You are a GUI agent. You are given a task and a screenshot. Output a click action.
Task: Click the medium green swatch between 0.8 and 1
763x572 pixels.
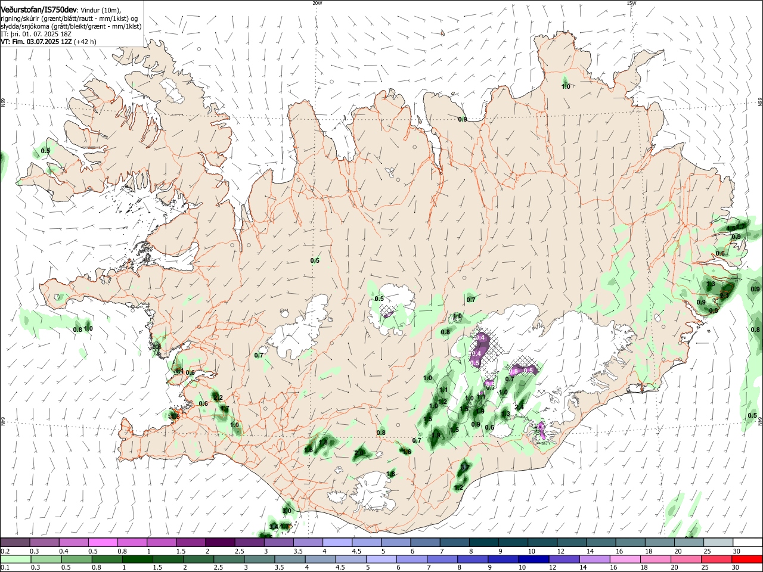(x=107, y=559)
